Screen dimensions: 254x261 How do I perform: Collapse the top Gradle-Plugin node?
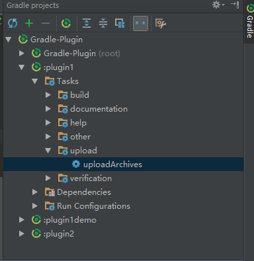coord(9,40)
